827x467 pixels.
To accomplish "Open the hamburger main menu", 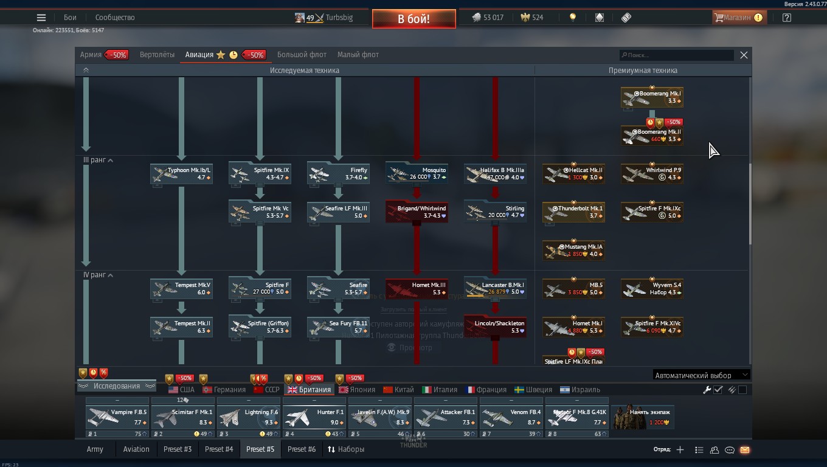I will 41,18.
